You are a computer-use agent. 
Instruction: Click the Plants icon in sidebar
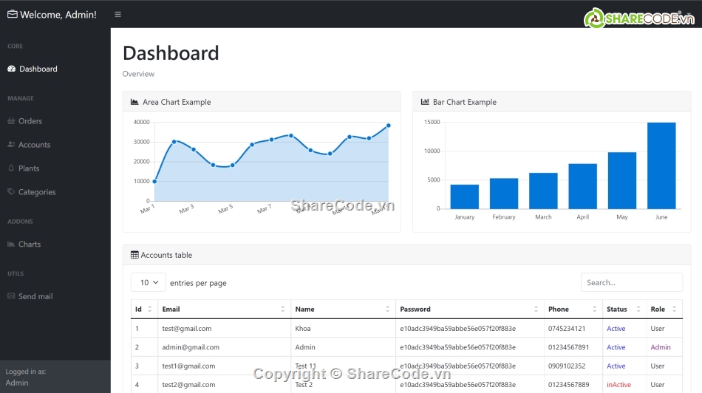11,168
